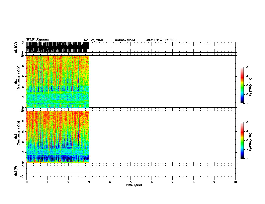Click the VLF Spectra title

click(x=38, y=40)
